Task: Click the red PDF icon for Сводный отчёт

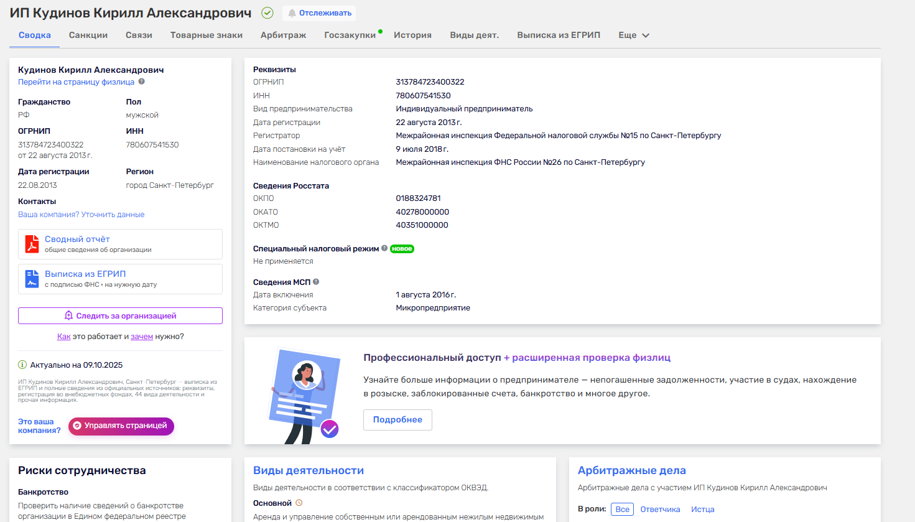Action: pos(32,244)
